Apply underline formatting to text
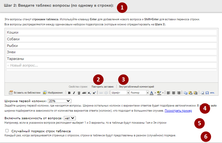222x143 pixels. click(x=79, y=93)
